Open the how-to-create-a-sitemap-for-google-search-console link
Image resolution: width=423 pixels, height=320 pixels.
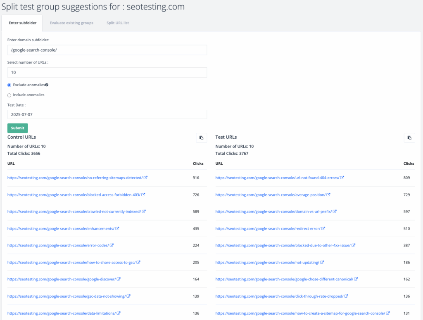click(x=300, y=313)
